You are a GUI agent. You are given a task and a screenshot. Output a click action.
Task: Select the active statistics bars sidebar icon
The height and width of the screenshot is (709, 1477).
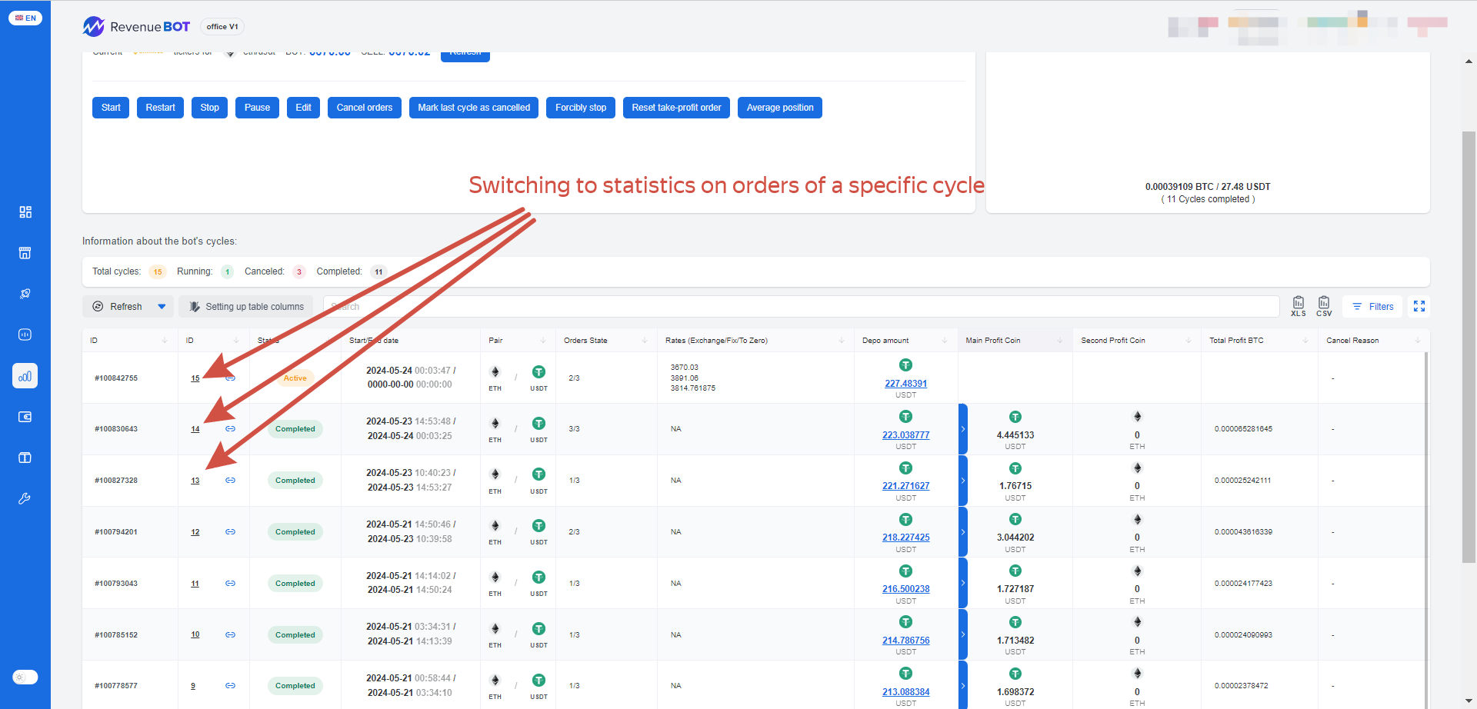click(x=25, y=376)
